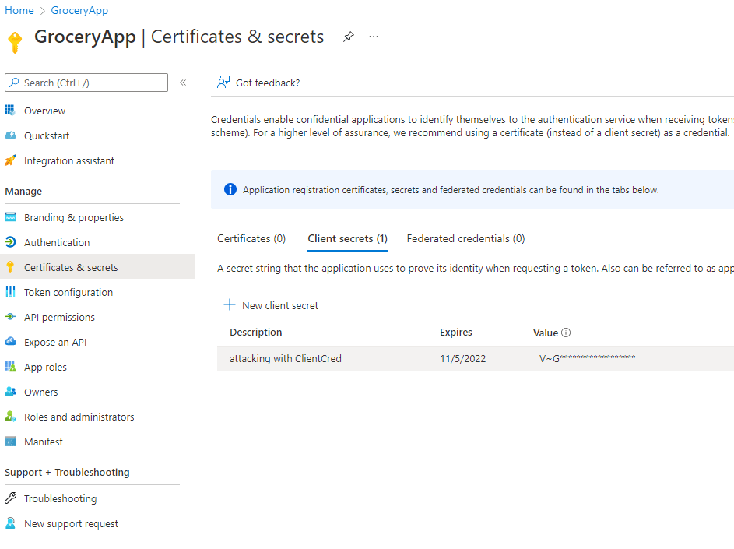Select the 'attacking with ClientCred' secret row
This screenshot has height=549, width=734.
click(x=286, y=359)
